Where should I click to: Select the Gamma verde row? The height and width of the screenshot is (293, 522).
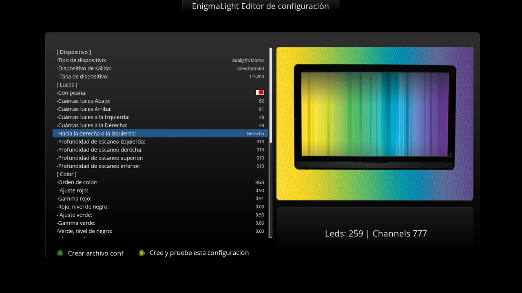click(x=160, y=223)
